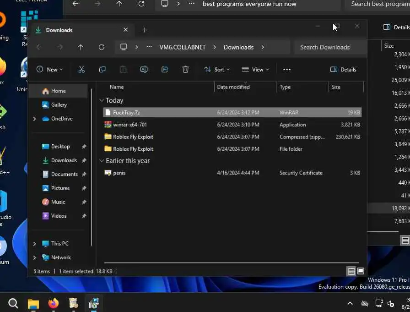
Task: Click Back arrow in background Explorer window
Action: (x=76, y=4)
